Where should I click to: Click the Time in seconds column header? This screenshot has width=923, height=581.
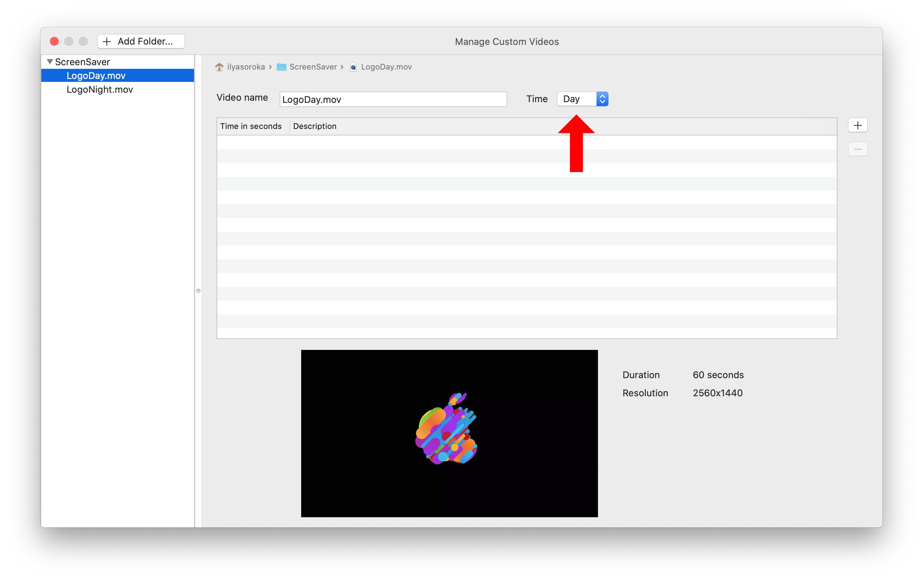point(251,126)
